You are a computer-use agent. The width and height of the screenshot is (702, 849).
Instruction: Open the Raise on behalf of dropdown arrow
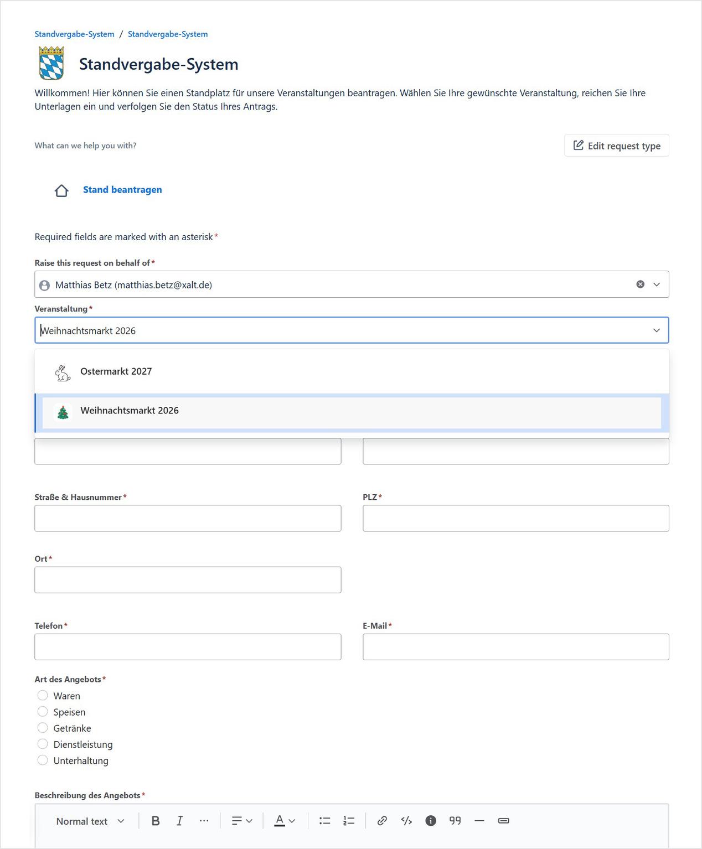coord(657,284)
